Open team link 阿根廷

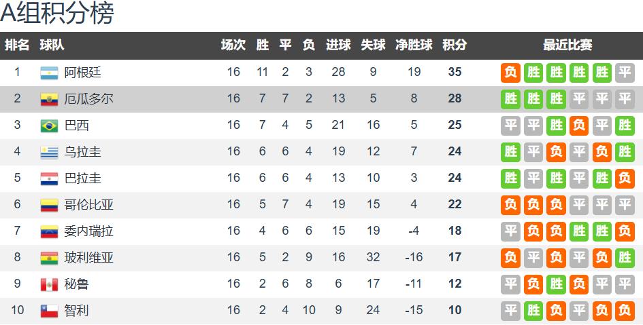(x=82, y=73)
